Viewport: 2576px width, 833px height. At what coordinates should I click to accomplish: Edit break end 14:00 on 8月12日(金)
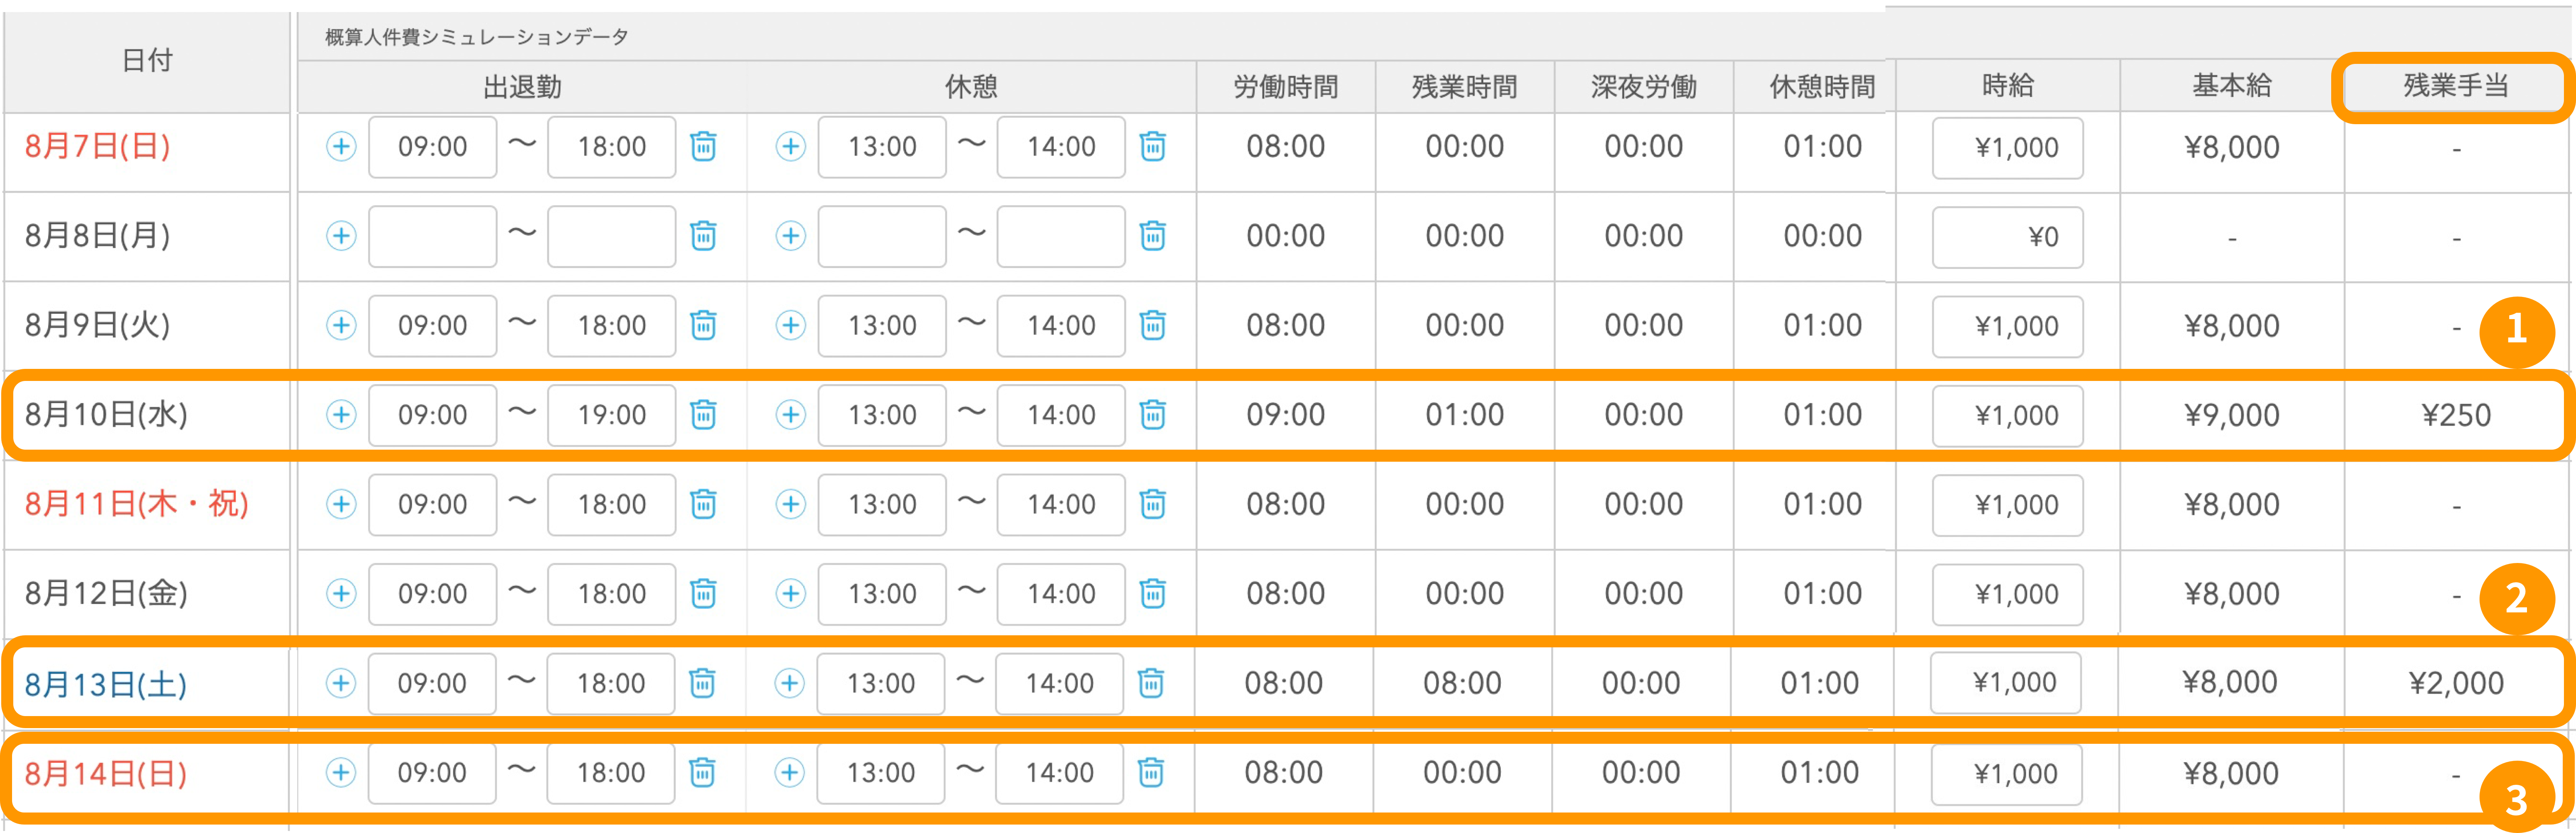(x=1061, y=594)
